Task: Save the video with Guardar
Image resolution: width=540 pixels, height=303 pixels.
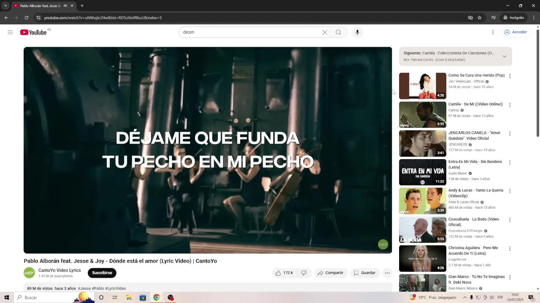Action: coord(364,273)
